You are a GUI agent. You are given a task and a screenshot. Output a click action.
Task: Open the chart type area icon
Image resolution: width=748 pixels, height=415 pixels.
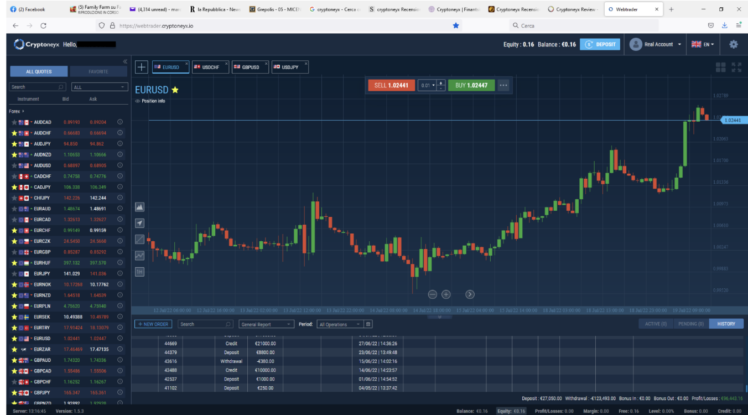(x=140, y=207)
